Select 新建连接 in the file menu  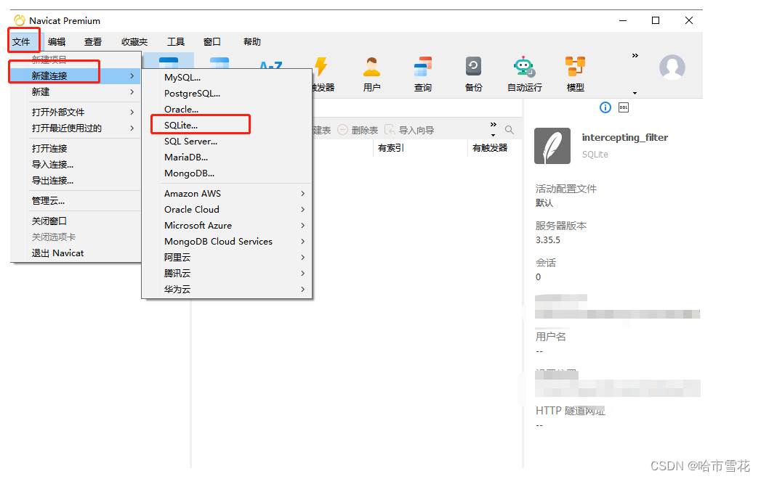[x=75, y=75]
